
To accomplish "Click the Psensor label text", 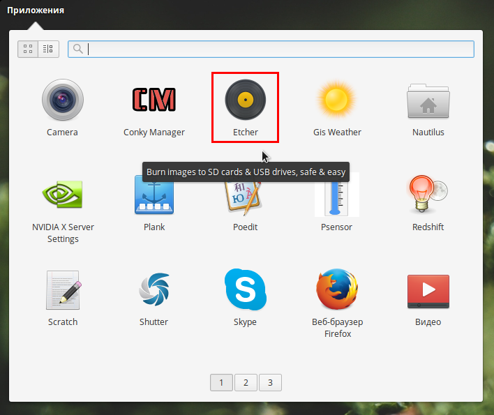I will [336, 227].
